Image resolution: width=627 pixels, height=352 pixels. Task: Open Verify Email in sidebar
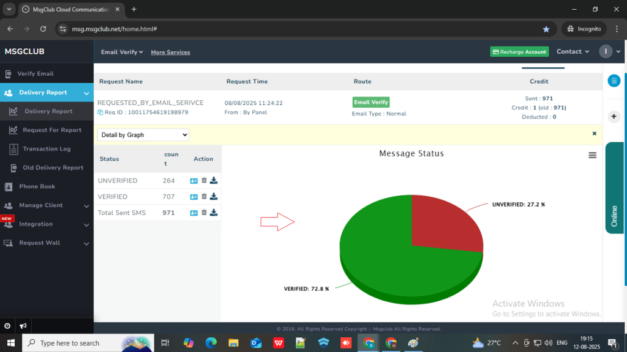[35, 74]
